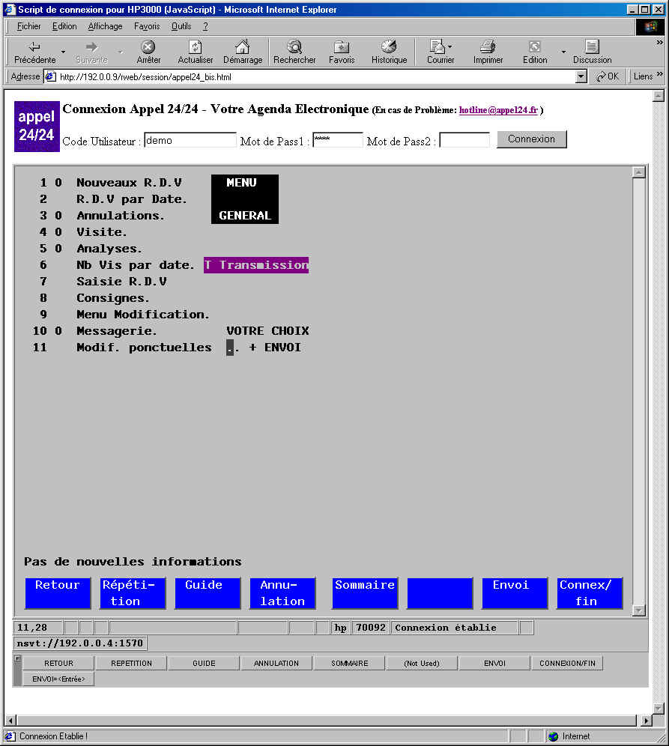Focus the Mot de Pass1 field
This screenshot has width=669, height=746.
(337, 140)
